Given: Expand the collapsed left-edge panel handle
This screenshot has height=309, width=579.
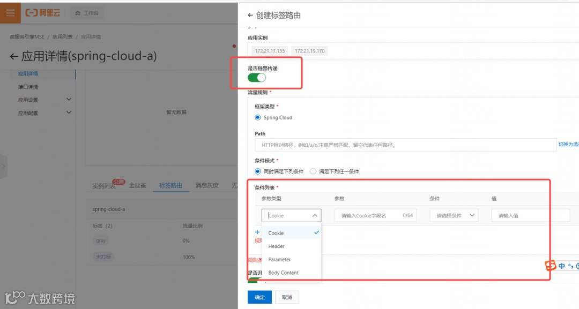Looking at the screenshot, I should point(3,167).
